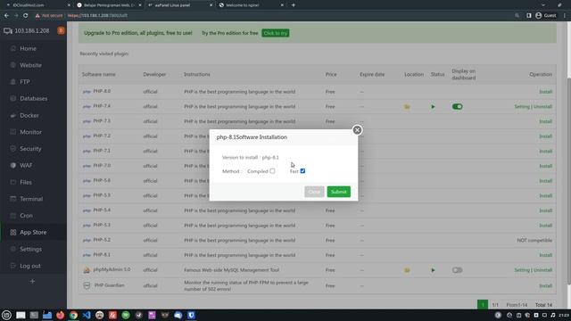Screen dimensions: 571x321
Task: Click Uninstall link for phpMyAdmin 5.0
Action: 543,270
